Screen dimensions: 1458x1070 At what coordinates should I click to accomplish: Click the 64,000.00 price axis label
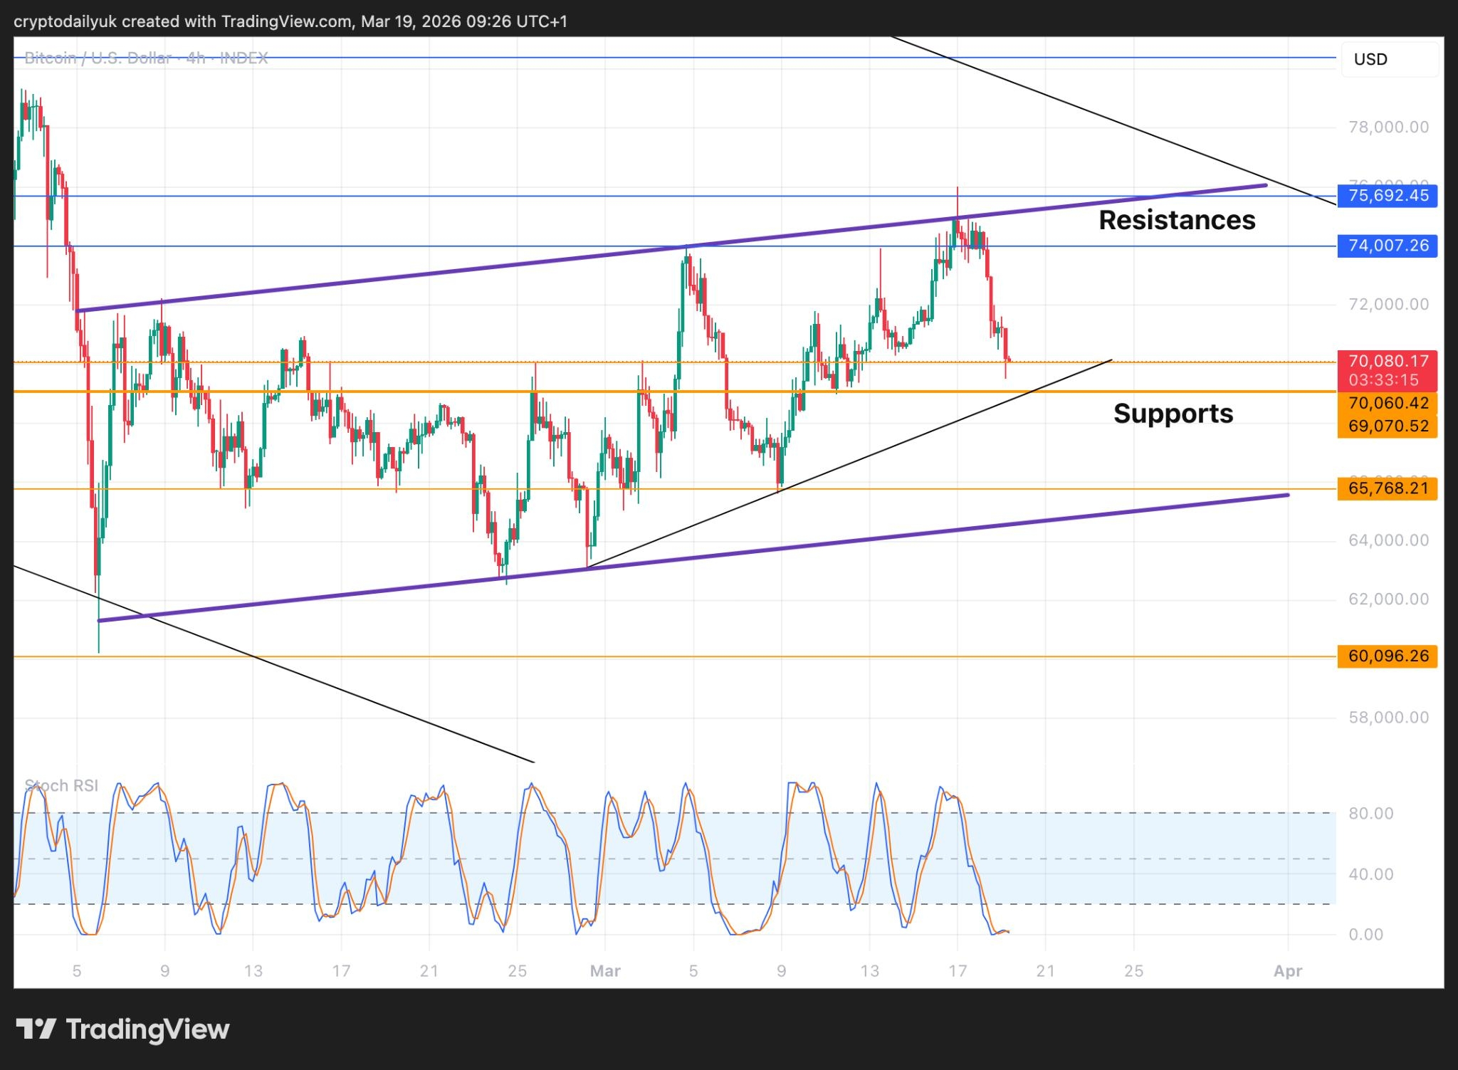pos(1388,540)
